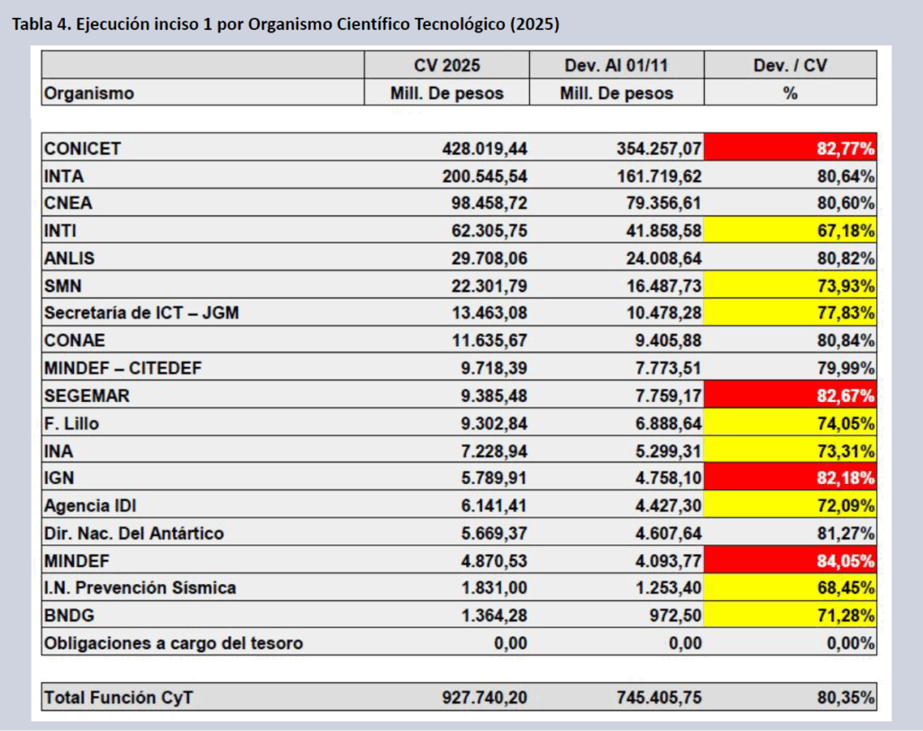Click the 'Dev. / CV' column header
The width and height of the screenshot is (923, 731).
[x=790, y=65]
